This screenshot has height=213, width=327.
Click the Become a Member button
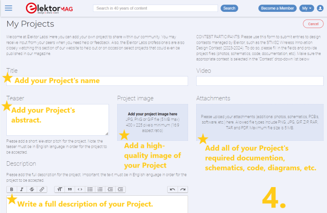(277, 8)
